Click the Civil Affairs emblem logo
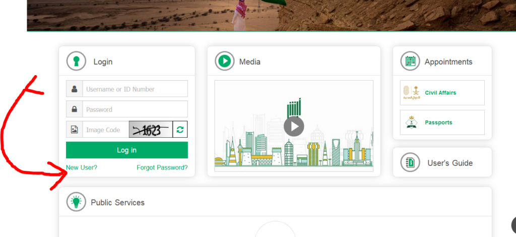This screenshot has height=237, width=516. 412,93
